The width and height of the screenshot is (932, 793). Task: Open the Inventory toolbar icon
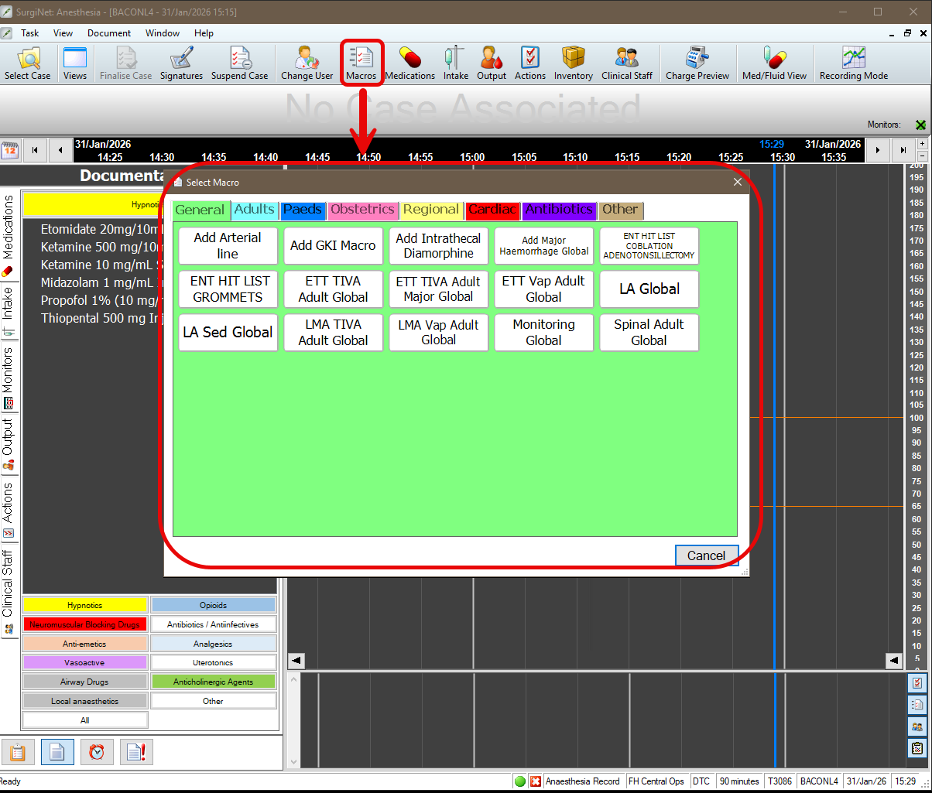click(573, 63)
